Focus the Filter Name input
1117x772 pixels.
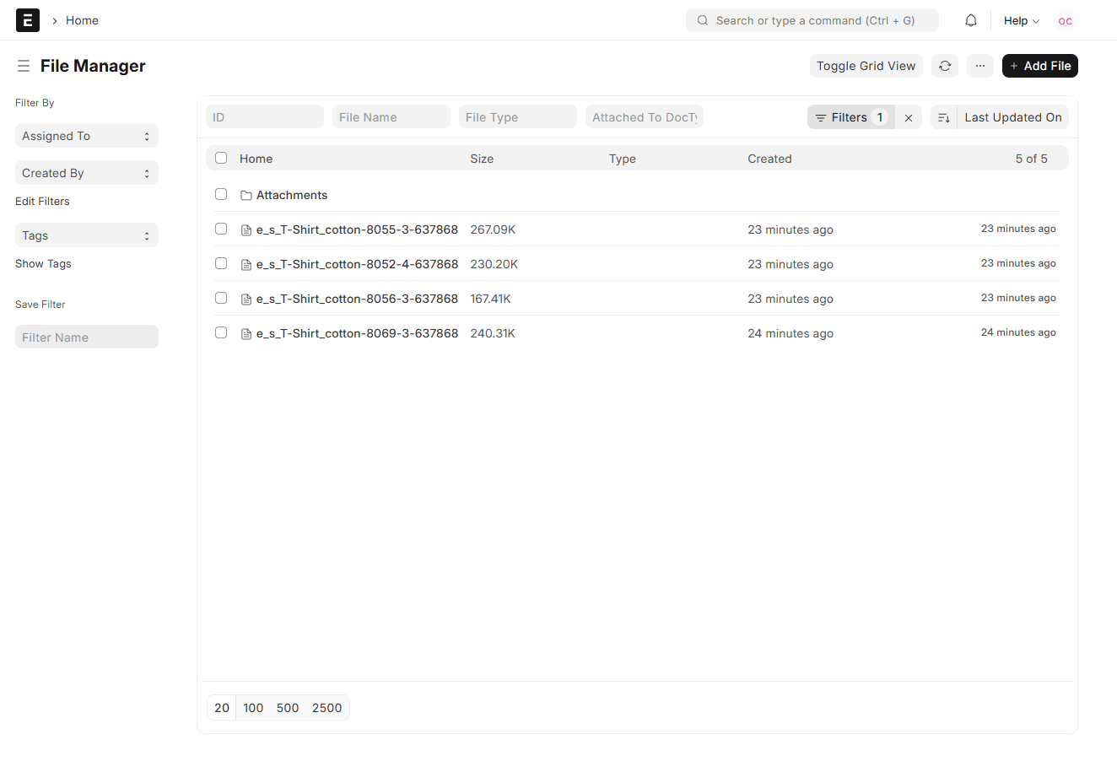[87, 337]
